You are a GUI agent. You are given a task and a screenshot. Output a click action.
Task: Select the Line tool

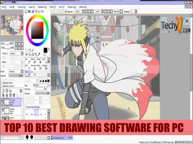[x=33, y=73]
